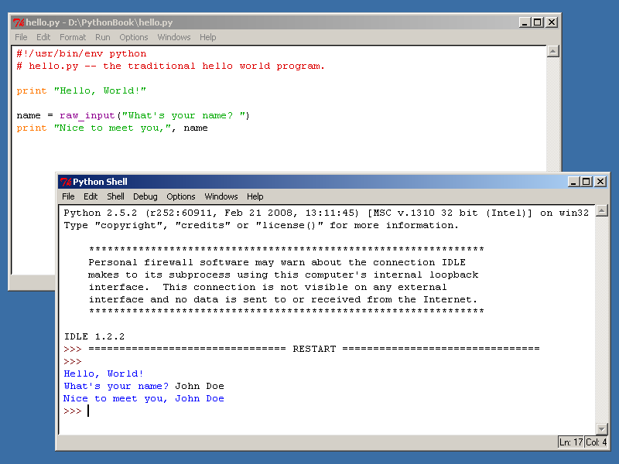Click the RESTART line in Python Shell

coord(302,349)
